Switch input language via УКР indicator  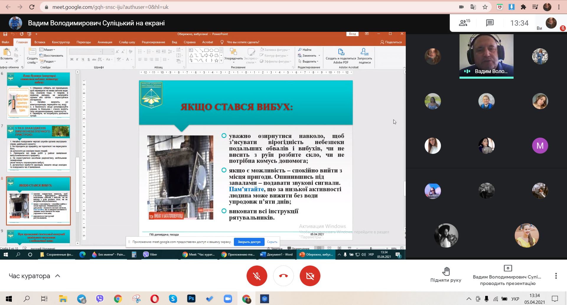point(515,299)
